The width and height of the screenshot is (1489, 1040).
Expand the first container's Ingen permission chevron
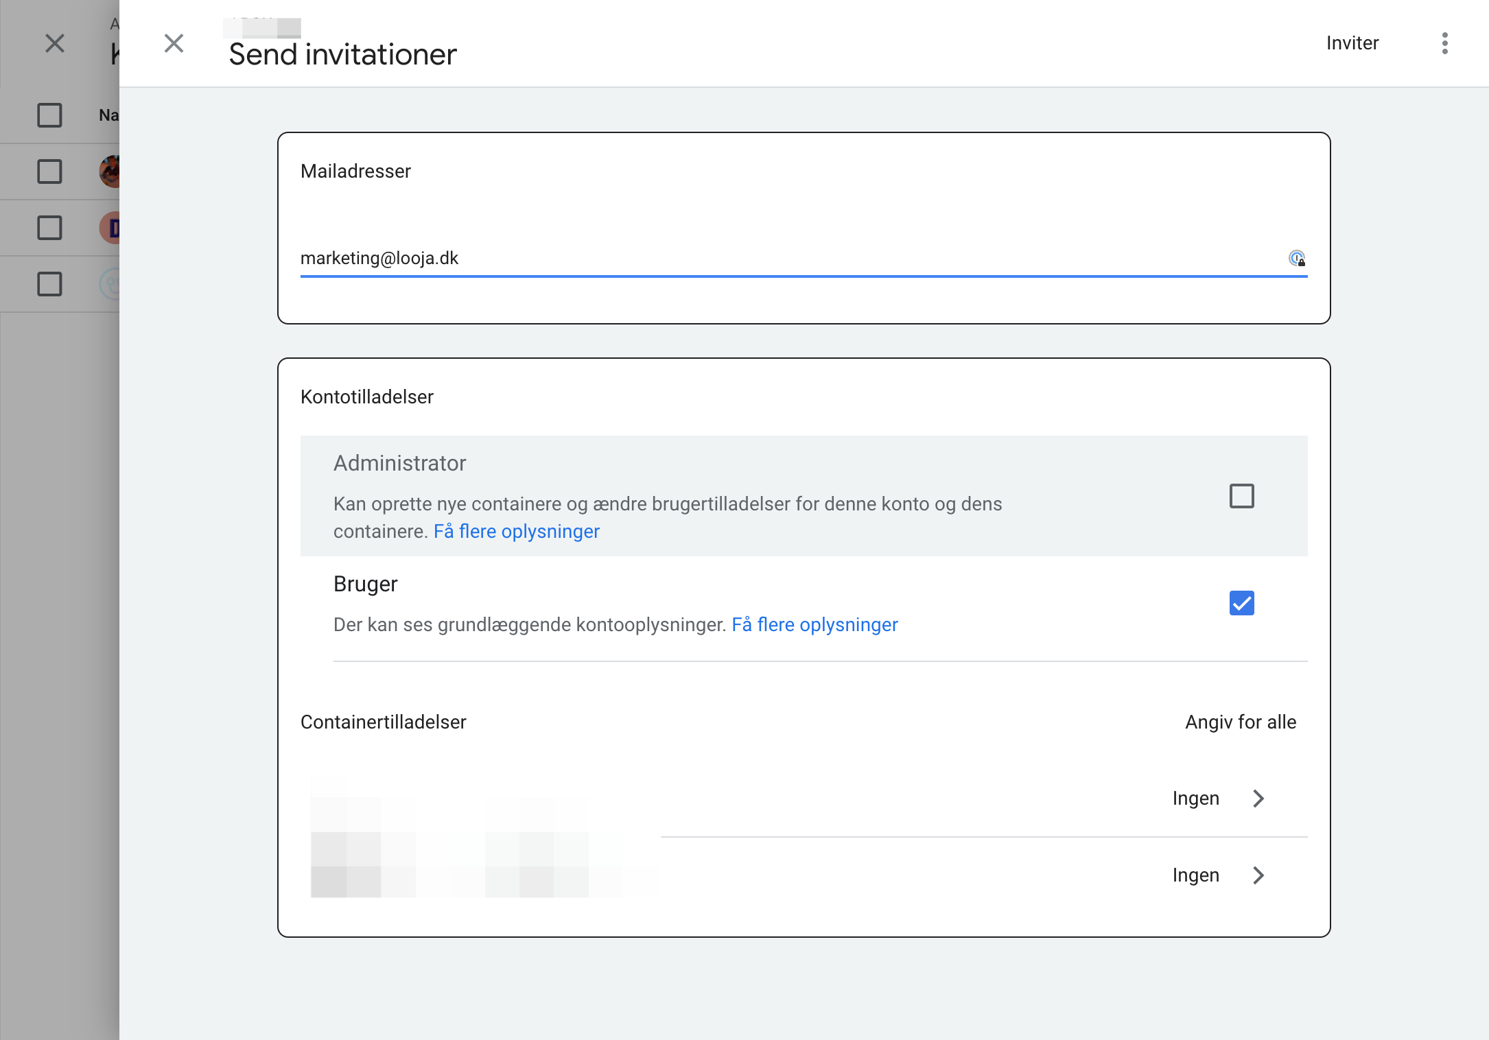tap(1258, 799)
